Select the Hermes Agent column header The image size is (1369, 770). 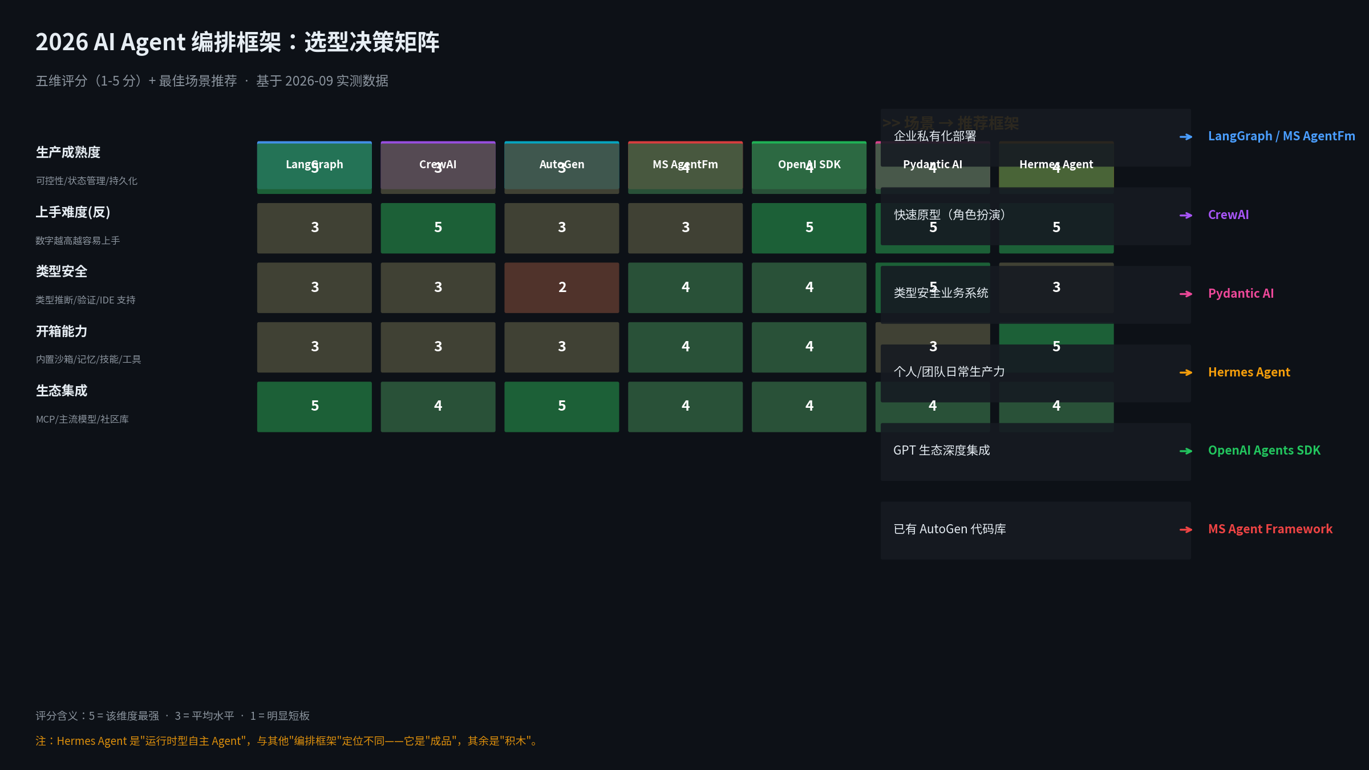pyautogui.click(x=1056, y=165)
